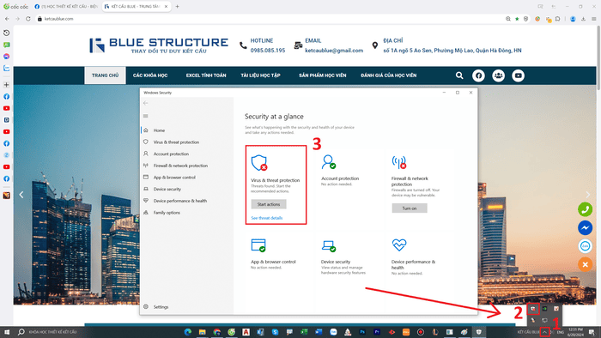Open the TRANG CHỦ menu item
The image size is (601, 338).
point(105,75)
